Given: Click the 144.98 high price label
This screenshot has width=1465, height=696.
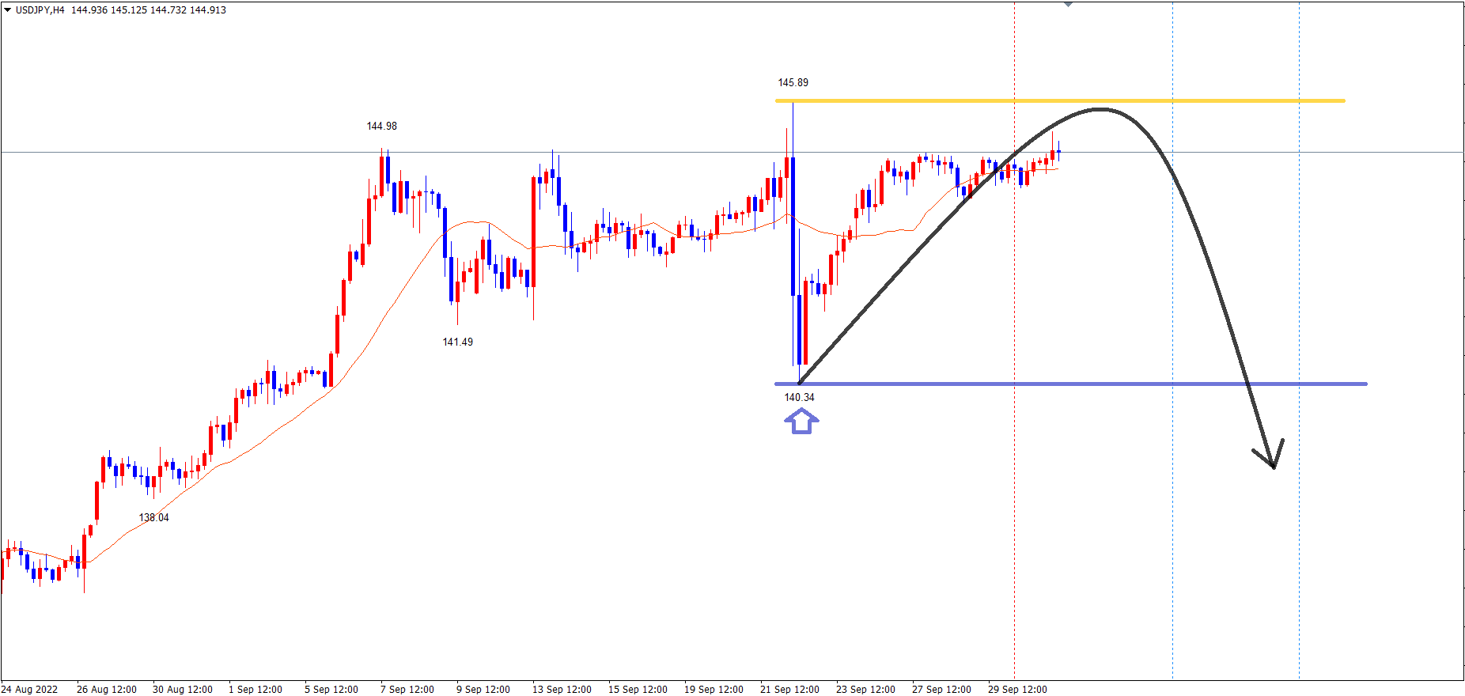Looking at the screenshot, I should (x=381, y=126).
